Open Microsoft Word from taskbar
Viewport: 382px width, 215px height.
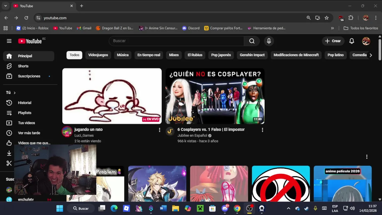point(163,208)
